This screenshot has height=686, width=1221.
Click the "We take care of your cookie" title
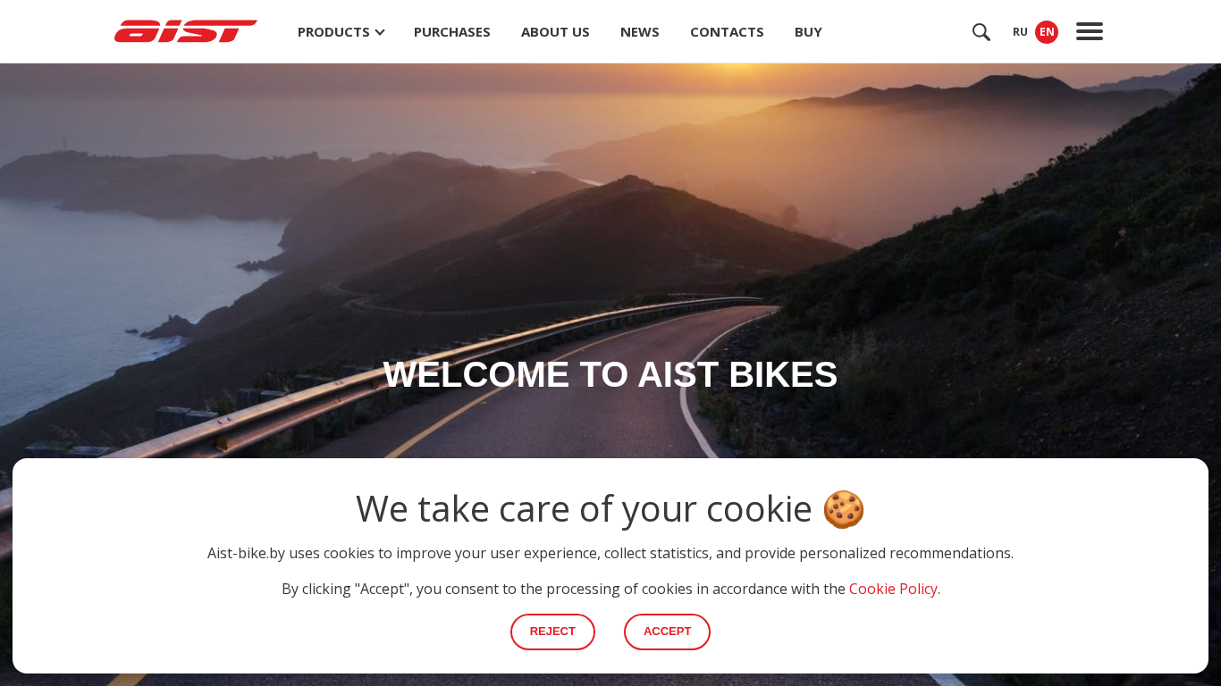tap(584, 509)
